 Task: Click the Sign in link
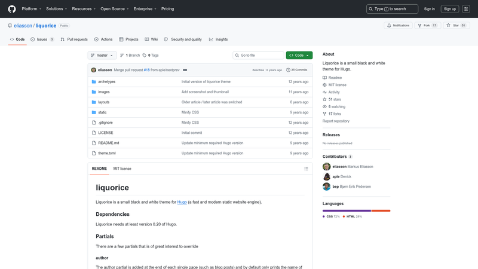(429, 9)
